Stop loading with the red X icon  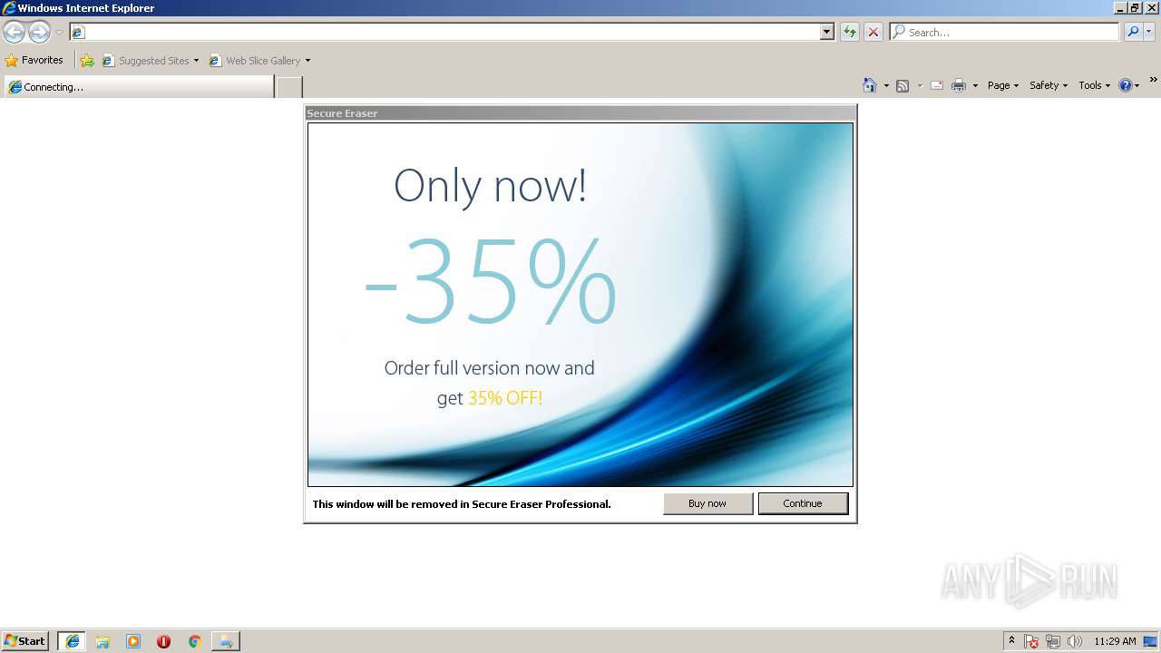tap(873, 32)
